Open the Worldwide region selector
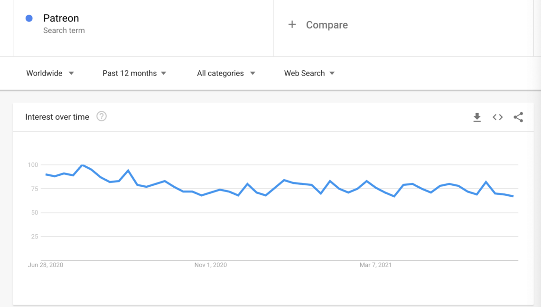 click(44, 73)
